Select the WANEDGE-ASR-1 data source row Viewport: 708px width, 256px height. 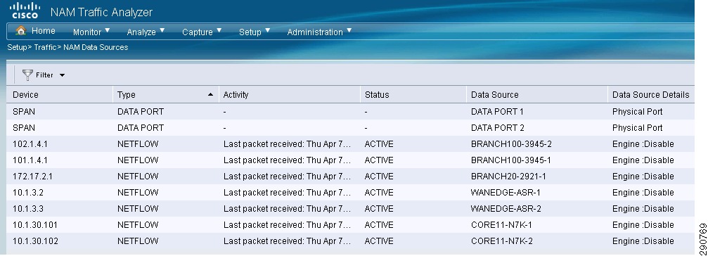pyautogui.click(x=350, y=193)
